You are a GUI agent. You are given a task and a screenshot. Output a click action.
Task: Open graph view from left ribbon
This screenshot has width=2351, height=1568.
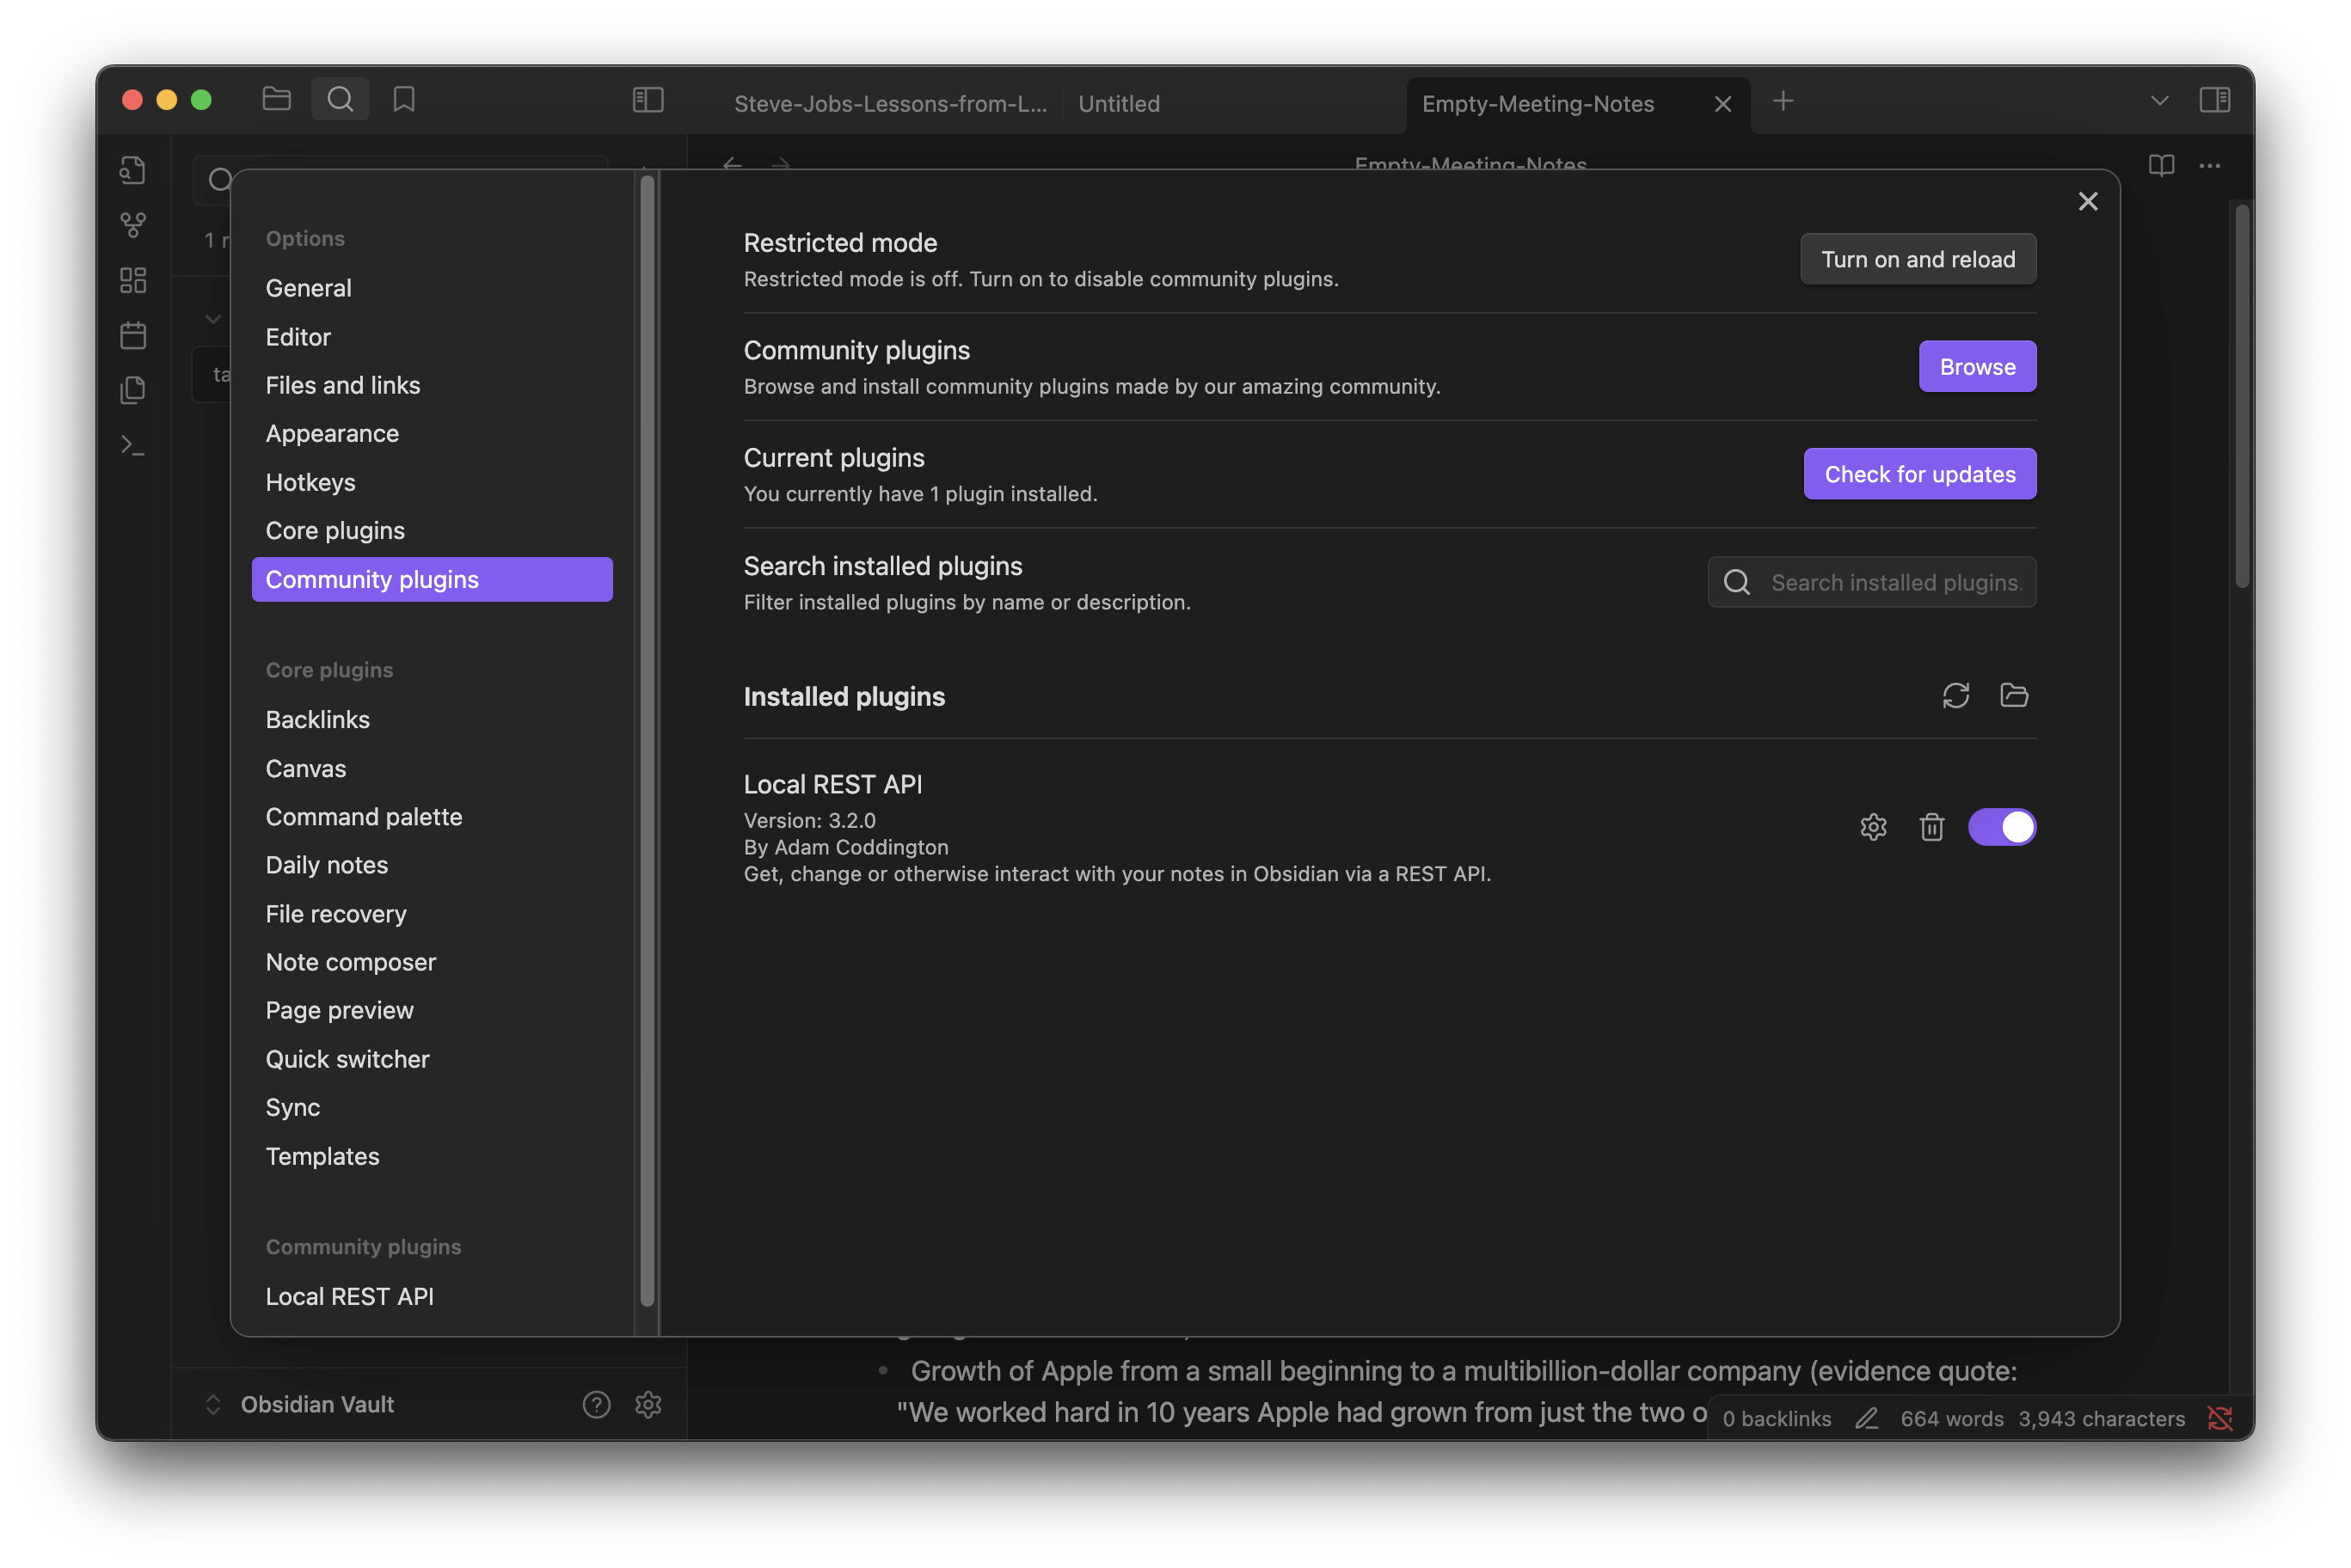[133, 225]
